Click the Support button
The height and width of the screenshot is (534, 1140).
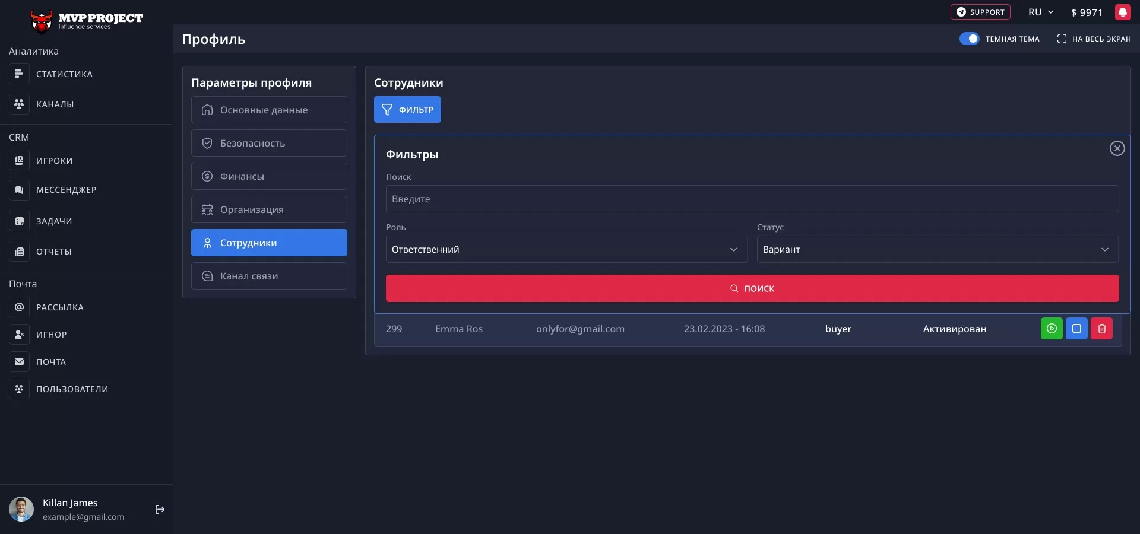click(980, 12)
